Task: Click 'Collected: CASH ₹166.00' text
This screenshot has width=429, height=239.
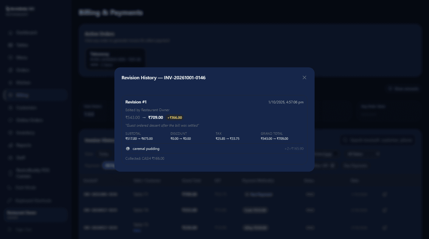Action: [145, 159]
